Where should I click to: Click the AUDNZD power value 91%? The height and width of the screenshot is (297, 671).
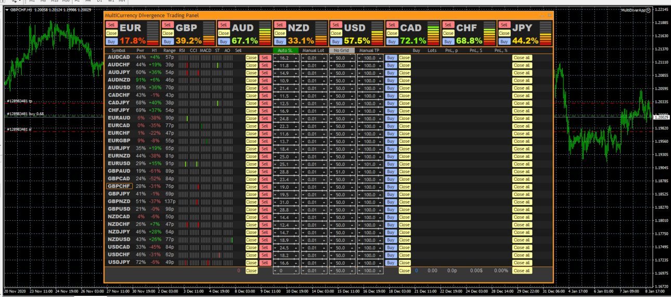click(140, 80)
